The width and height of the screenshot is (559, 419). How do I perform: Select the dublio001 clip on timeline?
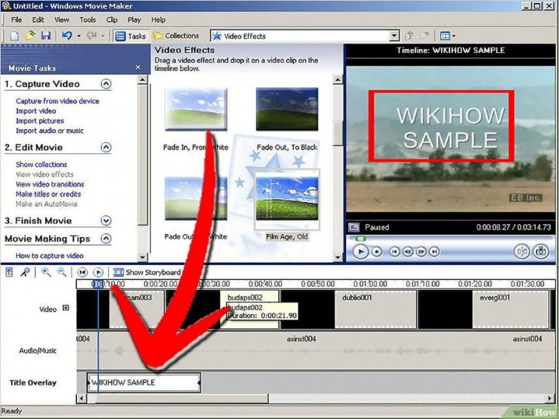(x=375, y=310)
